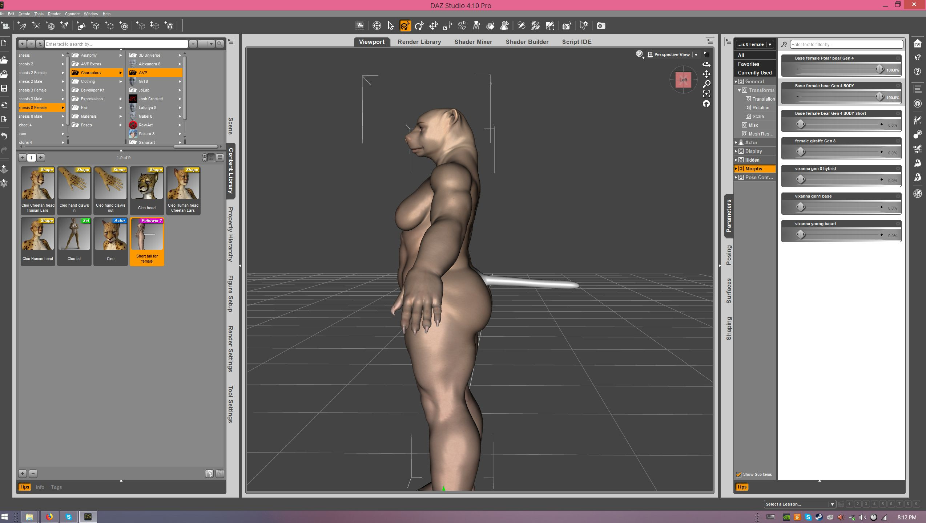Switch content view to thumbnail grid mode

point(211,158)
